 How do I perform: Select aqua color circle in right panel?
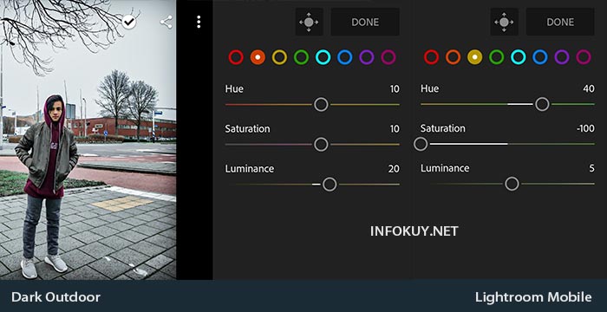point(518,57)
